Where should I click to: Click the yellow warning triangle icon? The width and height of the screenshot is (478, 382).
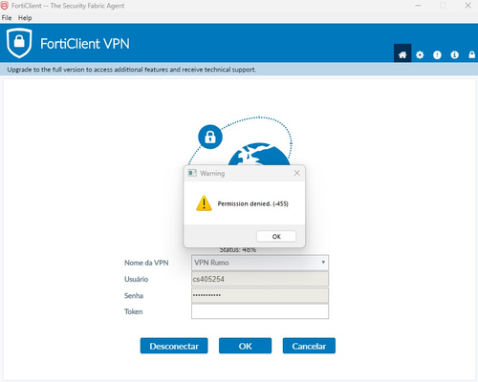(x=204, y=203)
